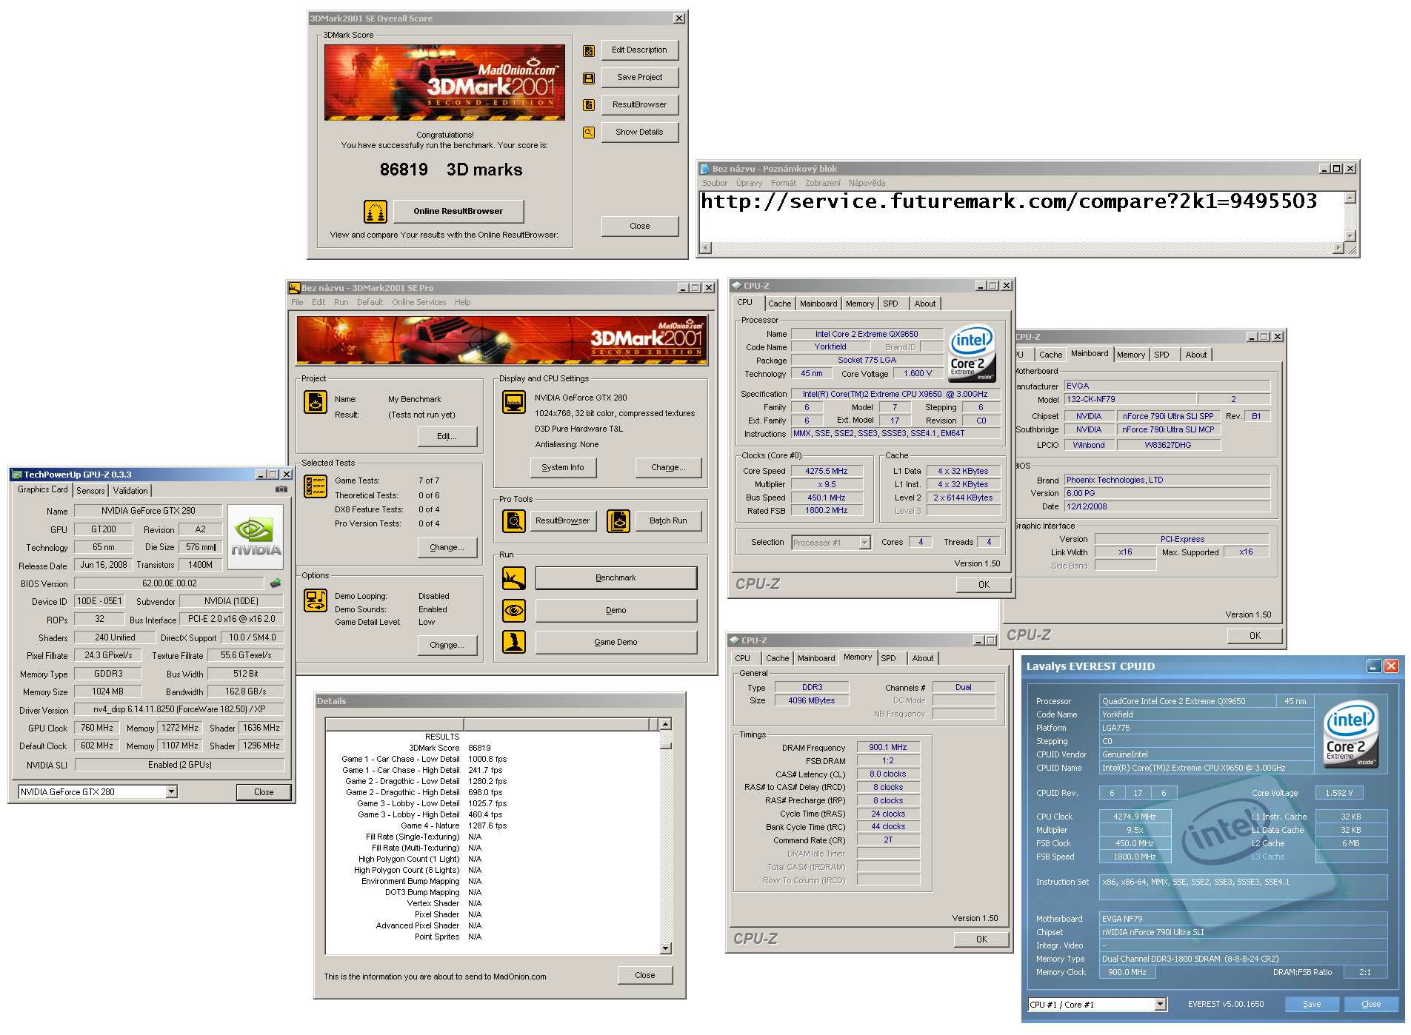Click Change... button under Selected Tests

point(447,548)
